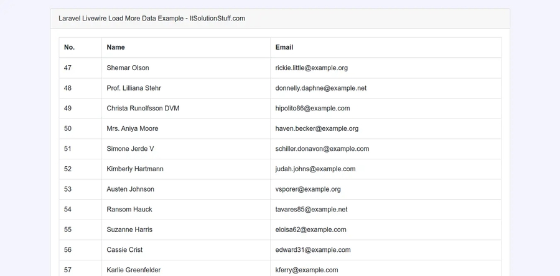This screenshot has width=560, height=276.
Task: Click the No. column header
Action: (69, 47)
